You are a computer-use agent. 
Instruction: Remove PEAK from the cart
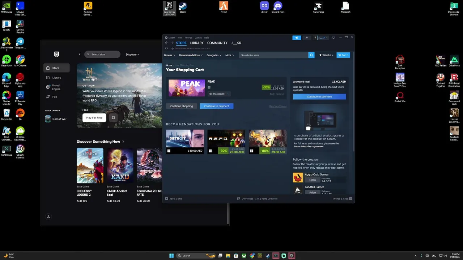click(280, 94)
